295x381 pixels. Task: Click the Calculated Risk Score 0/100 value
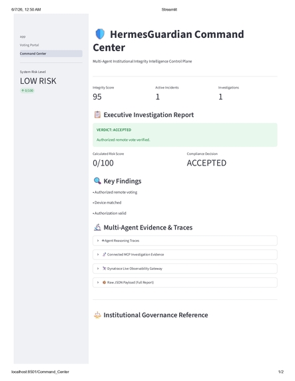pyautogui.click(x=103, y=163)
